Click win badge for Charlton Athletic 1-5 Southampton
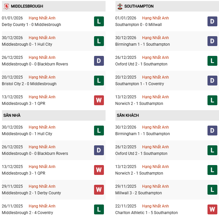219x217 pixels. [x=212, y=209]
